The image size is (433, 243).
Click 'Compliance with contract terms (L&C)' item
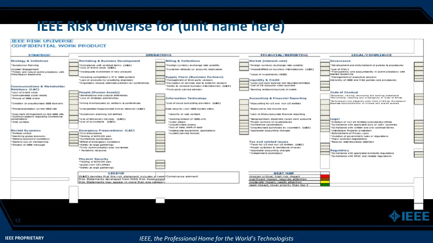[x=105, y=65]
